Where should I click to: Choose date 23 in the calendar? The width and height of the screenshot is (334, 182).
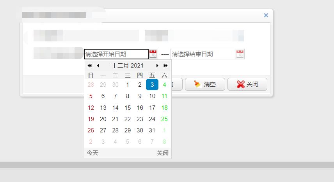pyautogui.click(x=140, y=119)
